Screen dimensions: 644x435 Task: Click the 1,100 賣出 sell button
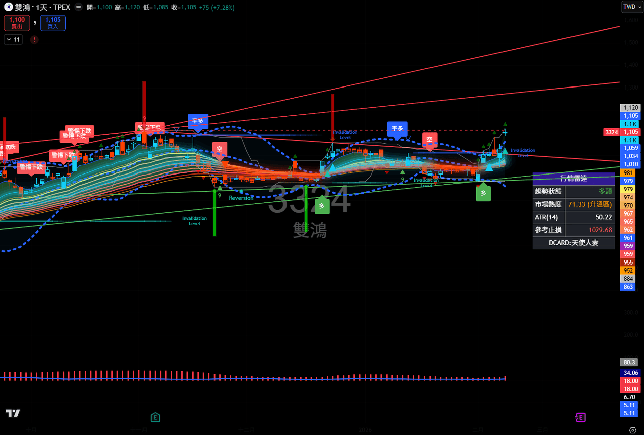(17, 23)
